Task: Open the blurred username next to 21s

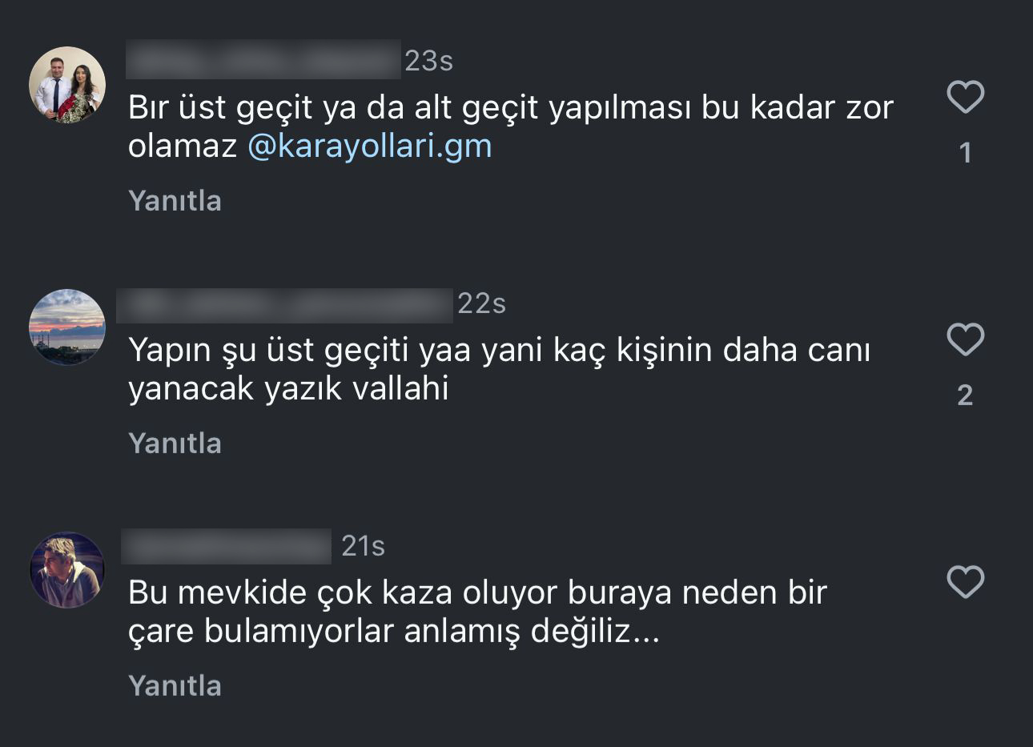Action: coord(226,546)
